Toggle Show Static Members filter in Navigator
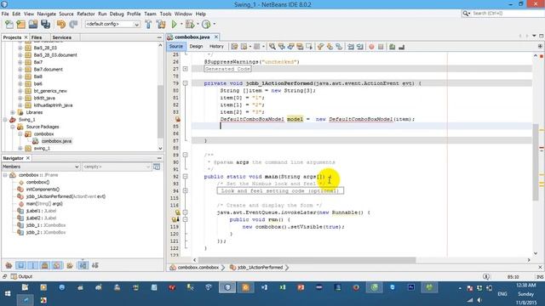The image size is (545, 306). tap(32, 265)
